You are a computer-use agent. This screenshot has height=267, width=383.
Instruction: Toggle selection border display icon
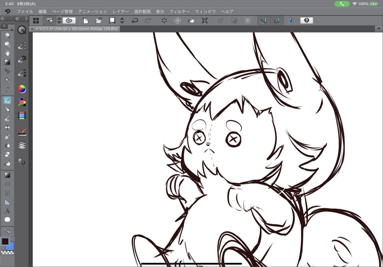(247, 20)
